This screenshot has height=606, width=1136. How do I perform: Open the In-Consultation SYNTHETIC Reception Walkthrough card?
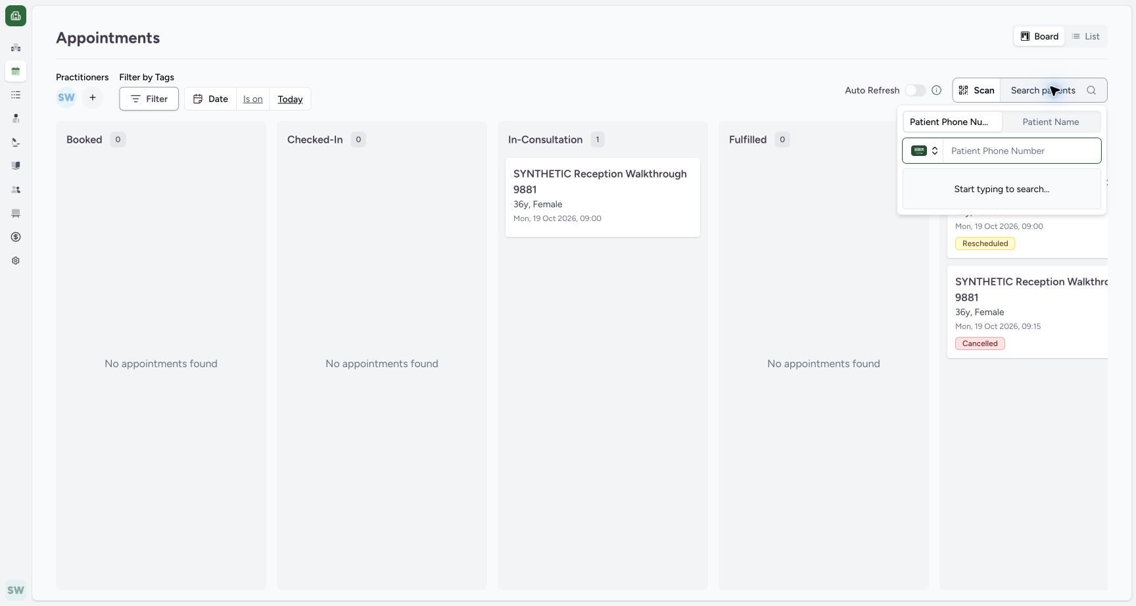tap(603, 197)
